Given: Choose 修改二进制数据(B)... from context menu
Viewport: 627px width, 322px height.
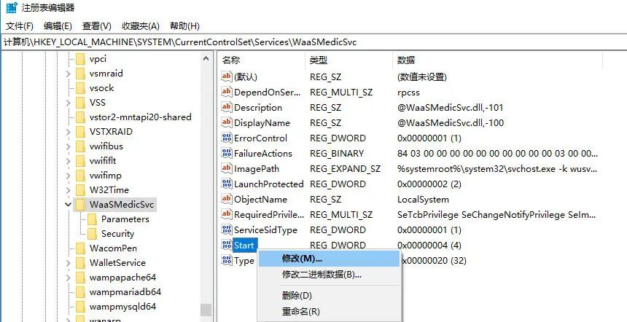Looking at the screenshot, I should (x=329, y=275).
